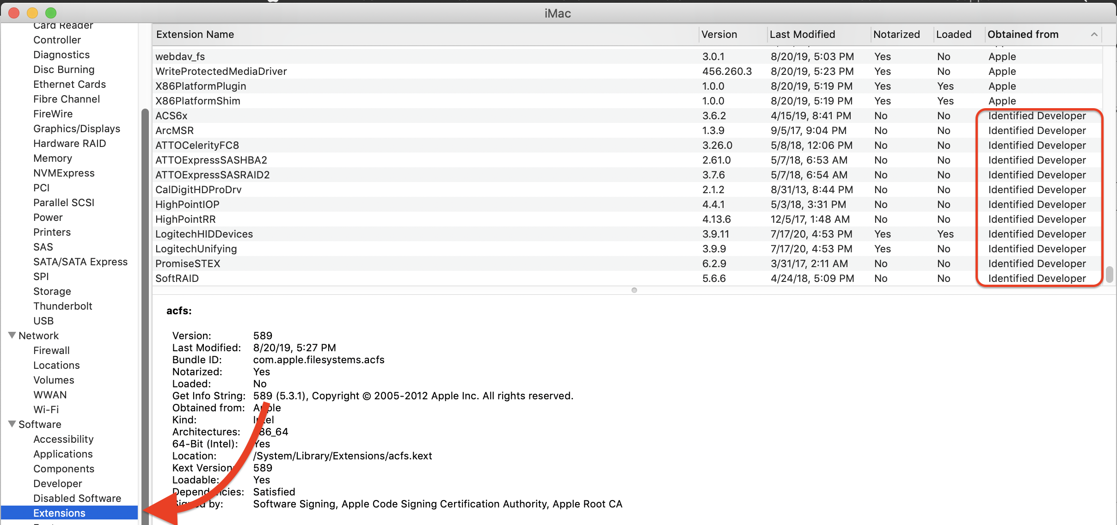The width and height of the screenshot is (1117, 525).
Task: Collapse the Software section disclosure triangle
Action: 12,424
